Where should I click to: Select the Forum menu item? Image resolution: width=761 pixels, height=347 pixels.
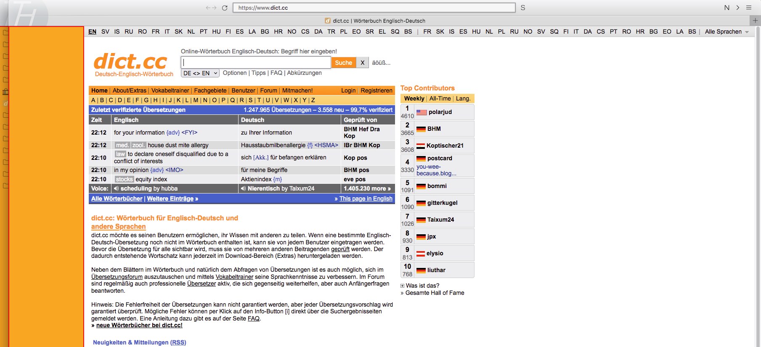coord(268,90)
